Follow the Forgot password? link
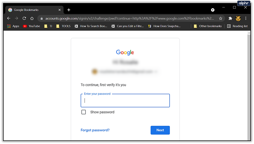 click(x=95, y=130)
